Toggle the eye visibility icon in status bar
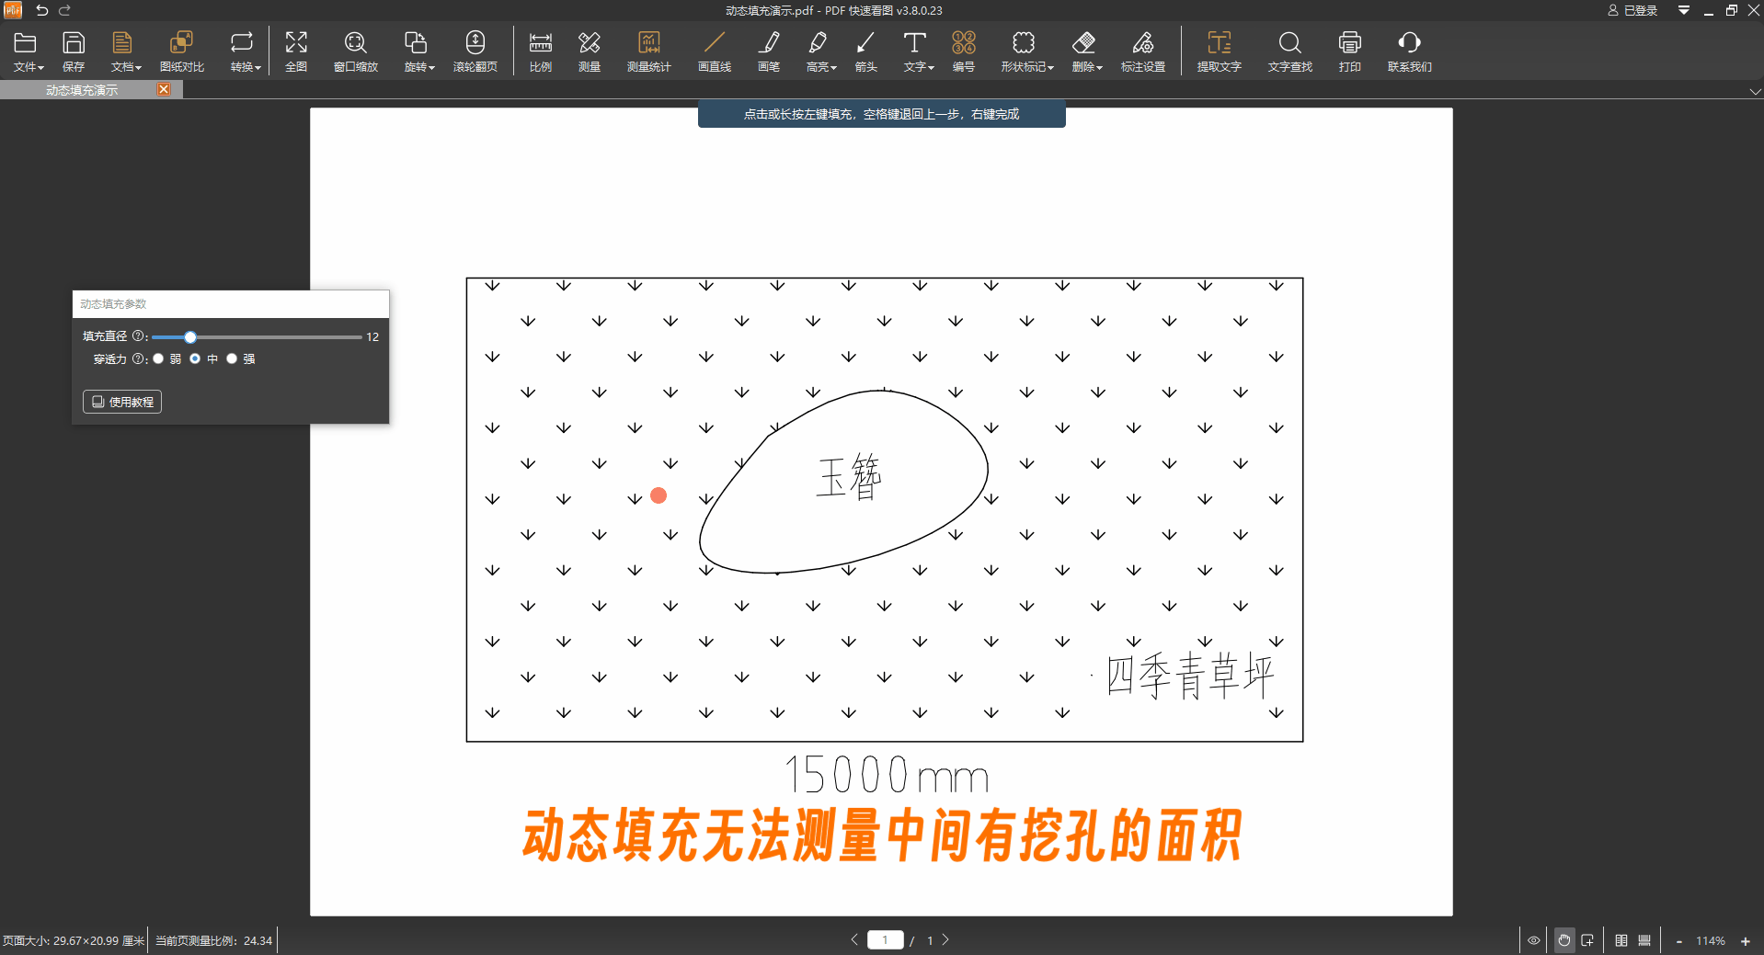The width and height of the screenshot is (1764, 955). pyautogui.click(x=1534, y=940)
